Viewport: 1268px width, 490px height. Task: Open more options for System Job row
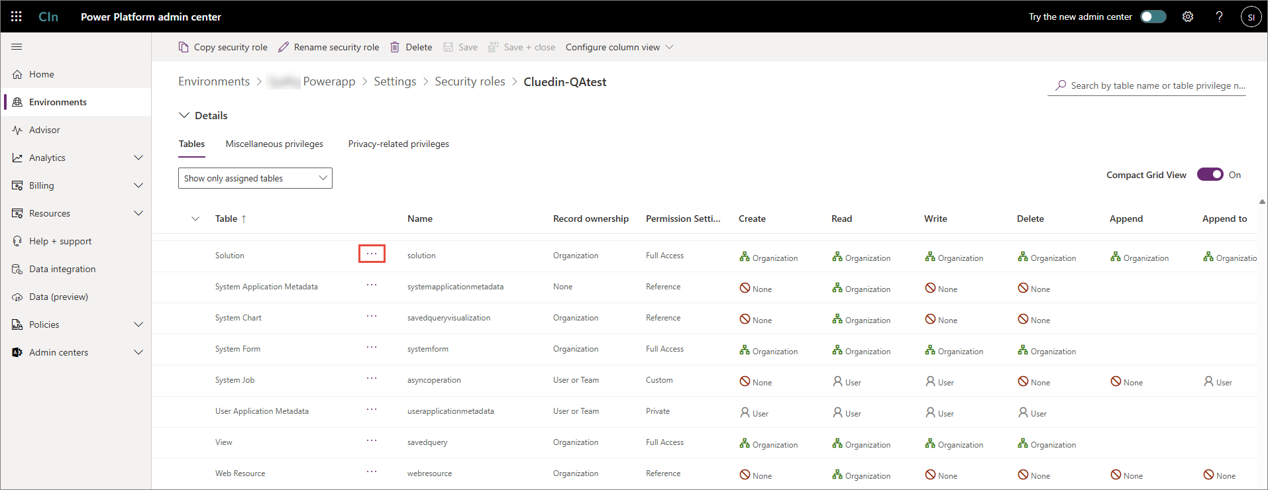[x=372, y=378]
